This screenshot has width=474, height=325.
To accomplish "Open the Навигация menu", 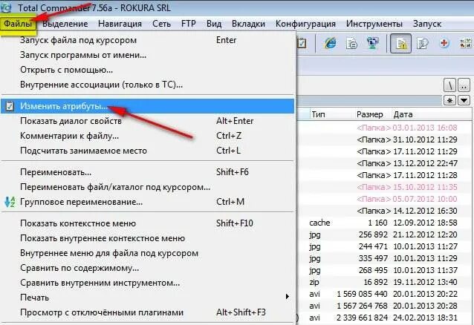I will point(120,24).
